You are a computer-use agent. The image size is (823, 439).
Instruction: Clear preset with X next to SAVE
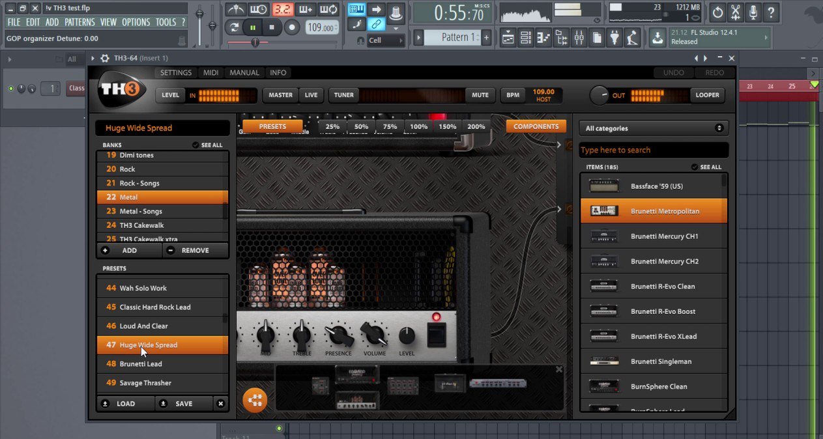tap(220, 403)
